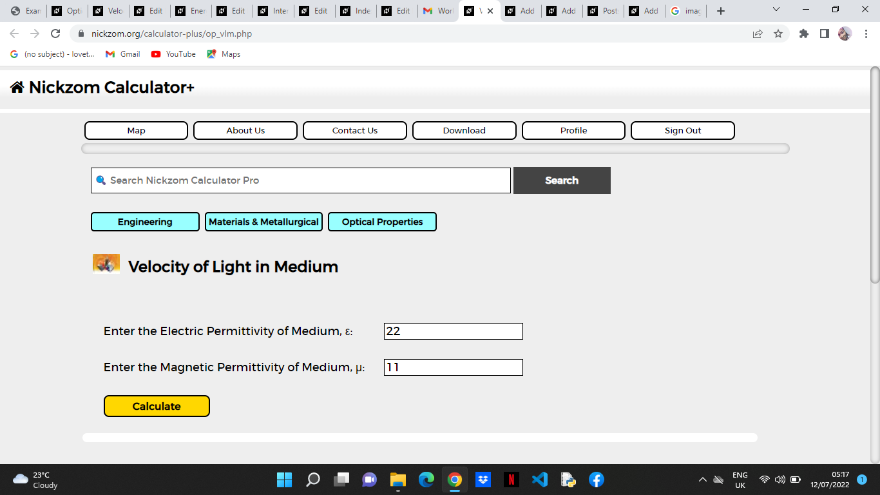Open the notification count badge

[862, 480]
